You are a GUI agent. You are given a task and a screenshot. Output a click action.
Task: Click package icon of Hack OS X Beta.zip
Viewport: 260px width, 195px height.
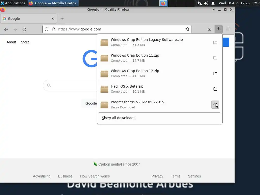coord(104,89)
